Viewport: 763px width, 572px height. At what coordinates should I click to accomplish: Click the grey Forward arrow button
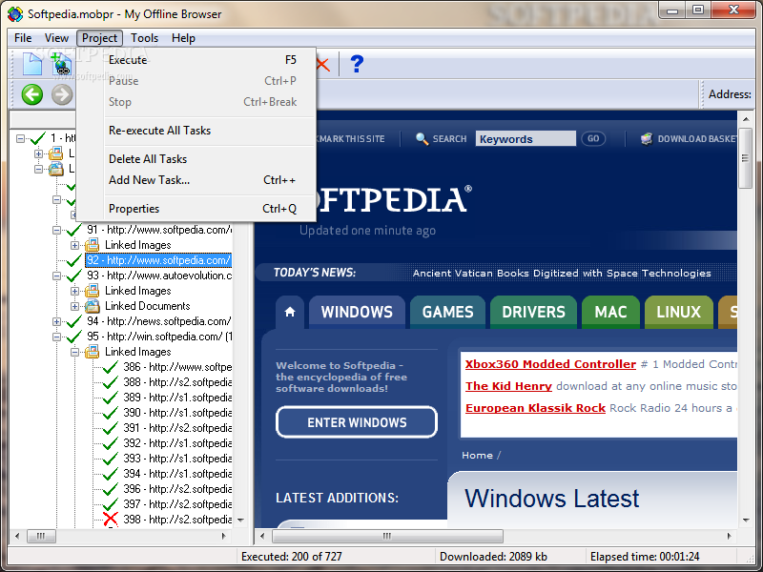(62, 94)
